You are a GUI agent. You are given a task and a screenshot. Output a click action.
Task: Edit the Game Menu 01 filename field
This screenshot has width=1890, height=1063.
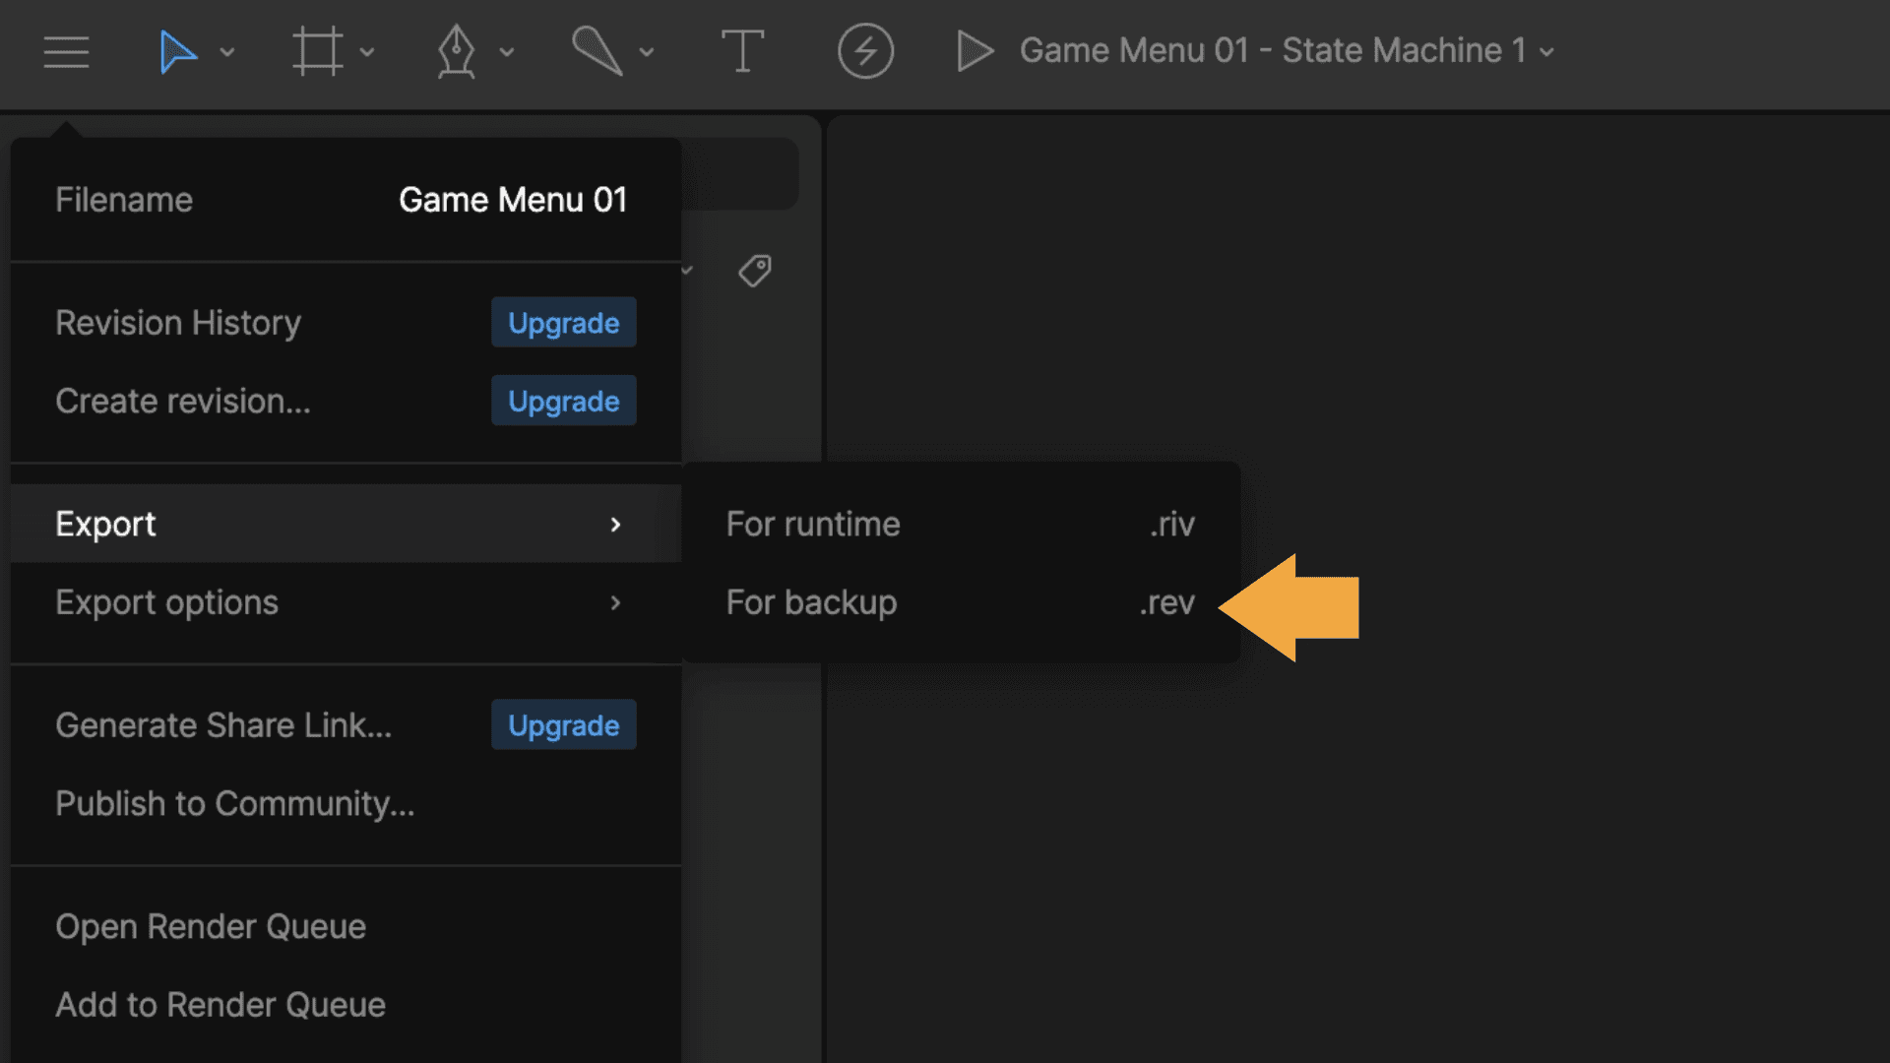coord(512,200)
